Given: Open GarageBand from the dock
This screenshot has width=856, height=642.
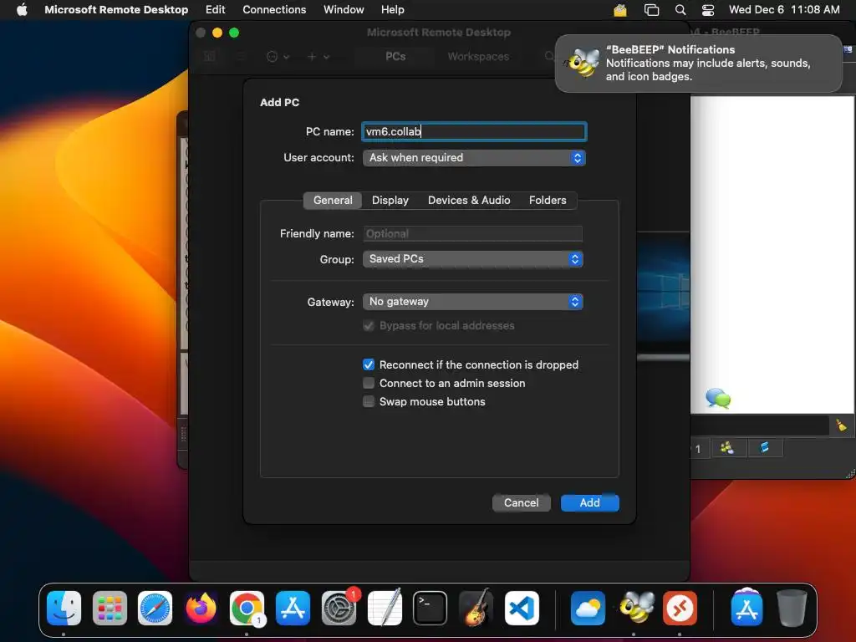Looking at the screenshot, I should (476, 608).
